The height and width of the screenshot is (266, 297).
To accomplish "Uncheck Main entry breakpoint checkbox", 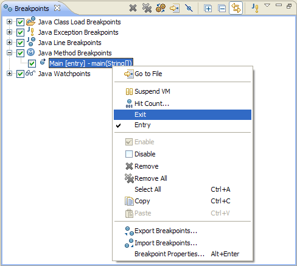I will click(x=32, y=63).
